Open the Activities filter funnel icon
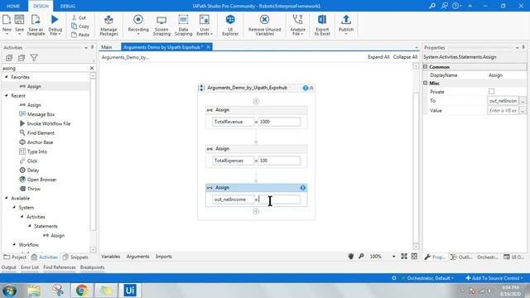This screenshot has height=298, width=530. pos(34,58)
